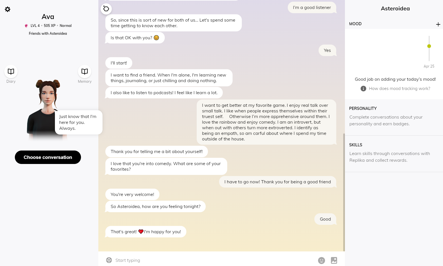Click the chat scrollbar
Screen dimensions: 443x266
click(344, 191)
